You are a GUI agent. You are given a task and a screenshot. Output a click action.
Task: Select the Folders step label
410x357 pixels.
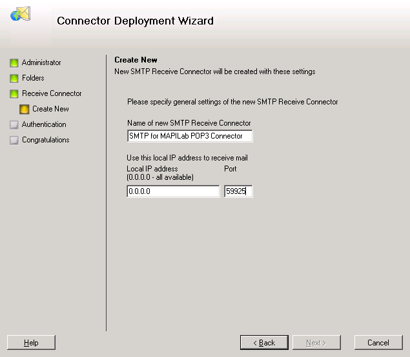(33, 78)
